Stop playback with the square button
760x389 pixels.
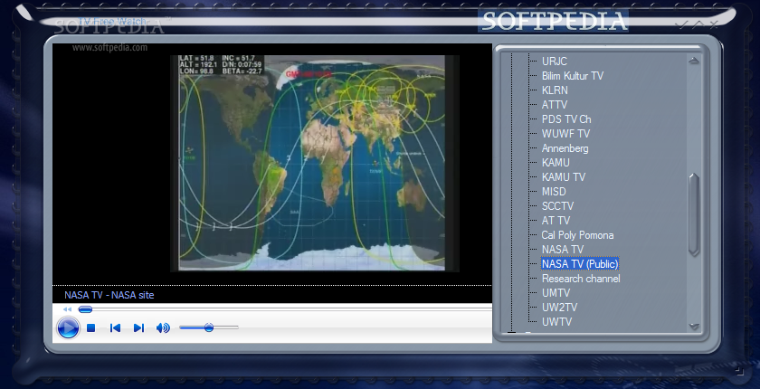click(90, 328)
